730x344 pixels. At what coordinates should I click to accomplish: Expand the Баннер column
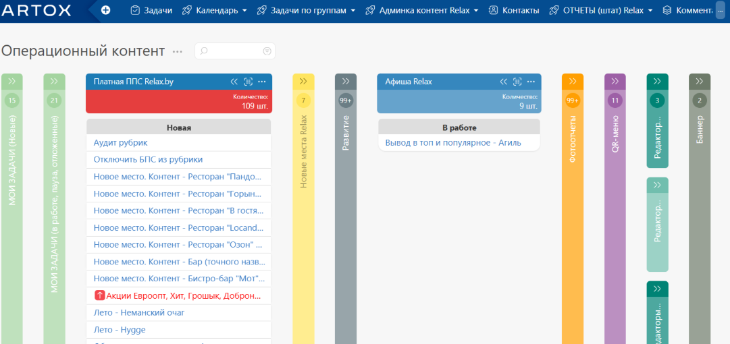[700, 82]
